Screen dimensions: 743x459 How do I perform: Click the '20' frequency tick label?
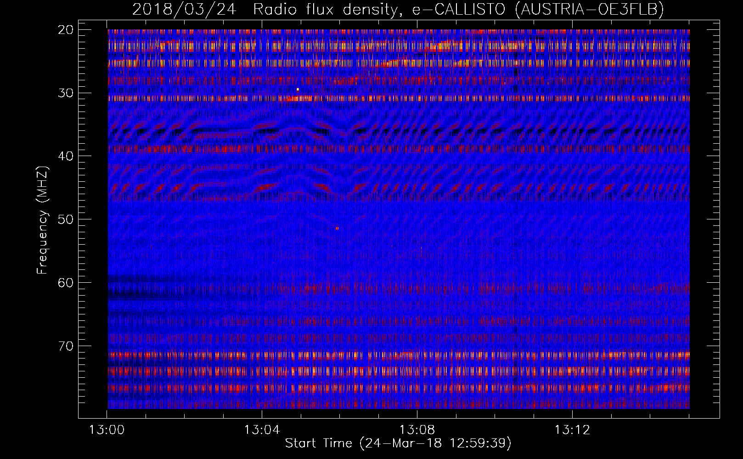click(66, 30)
